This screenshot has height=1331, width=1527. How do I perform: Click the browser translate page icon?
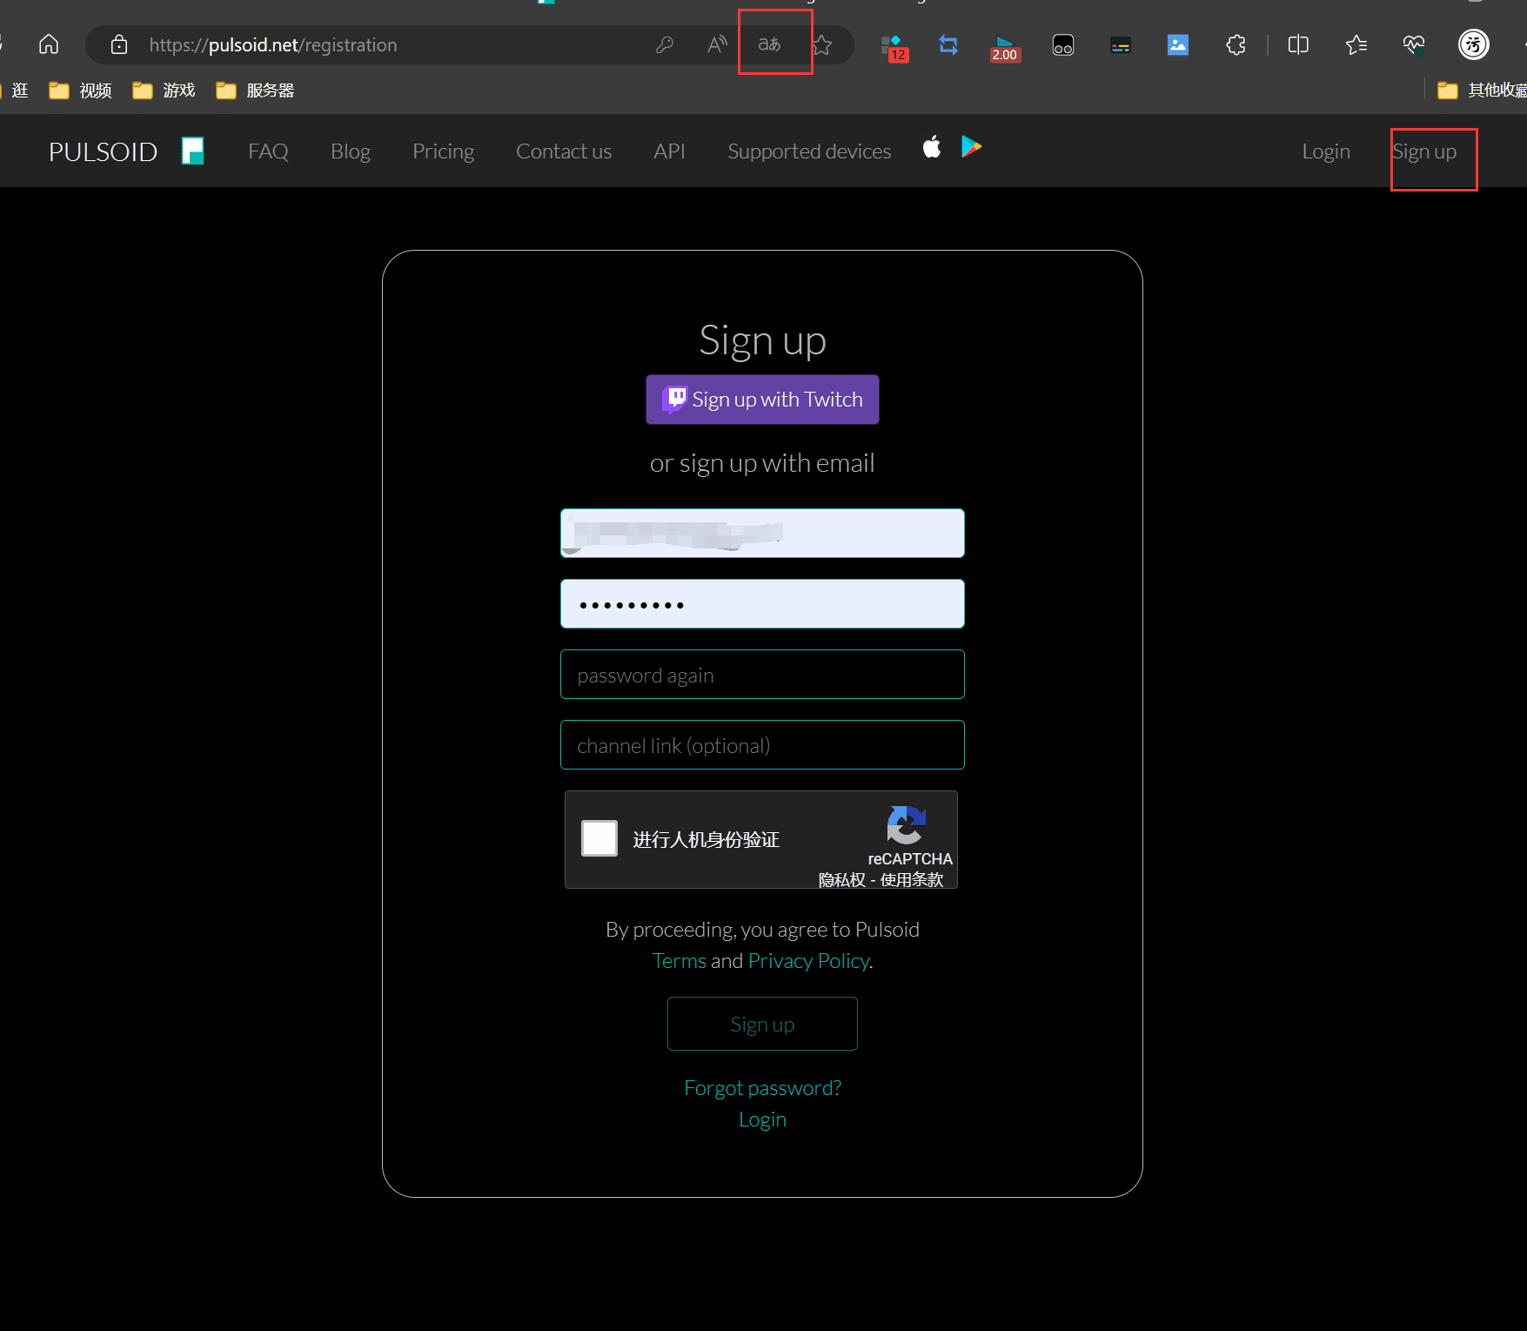pos(769,44)
